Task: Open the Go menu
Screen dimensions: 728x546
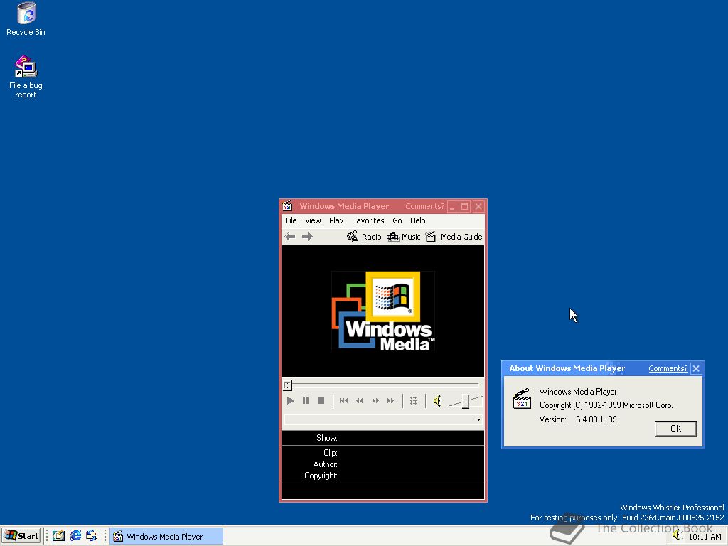Action: [397, 220]
